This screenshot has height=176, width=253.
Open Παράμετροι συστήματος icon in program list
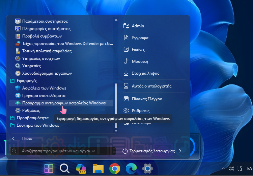(18, 21)
